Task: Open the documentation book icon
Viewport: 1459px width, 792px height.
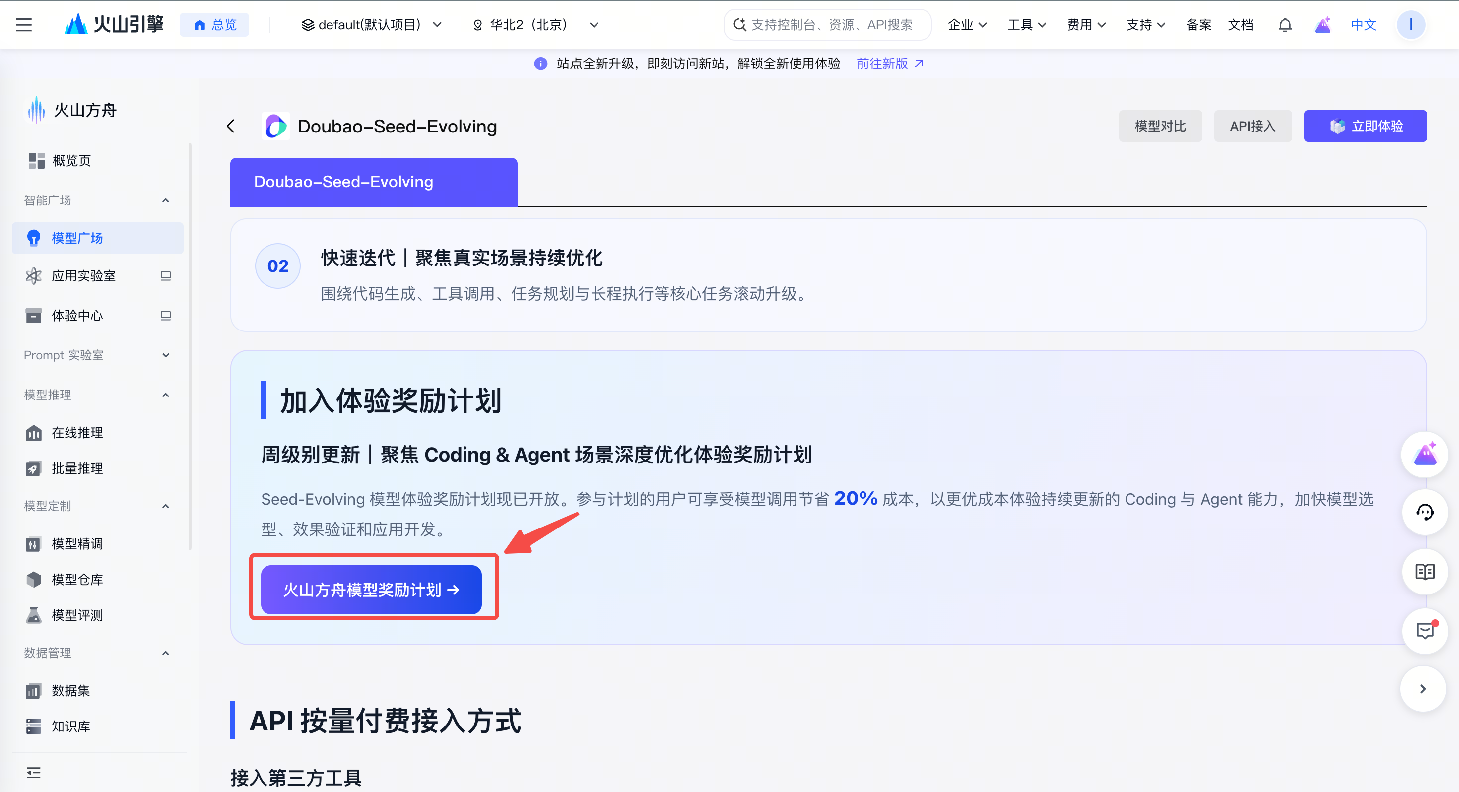Action: 1424,572
